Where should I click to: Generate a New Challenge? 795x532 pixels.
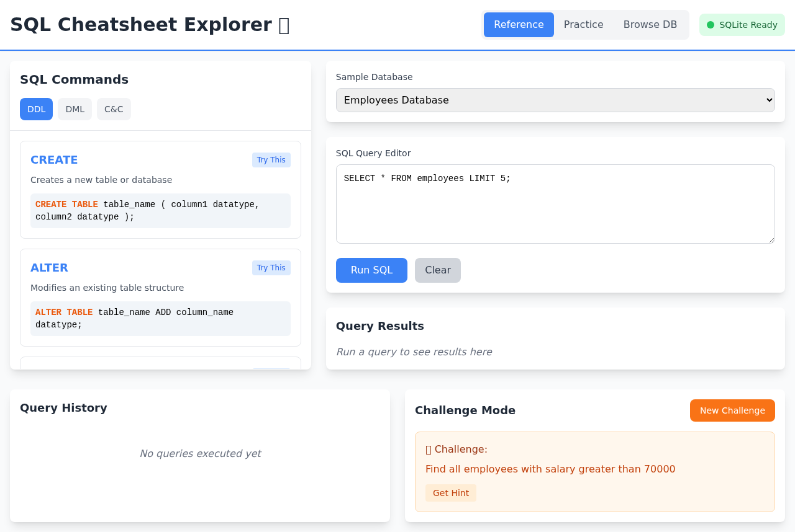click(732, 410)
